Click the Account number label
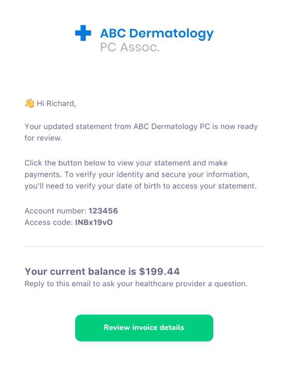The height and width of the screenshot is (378, 288). 56,211
